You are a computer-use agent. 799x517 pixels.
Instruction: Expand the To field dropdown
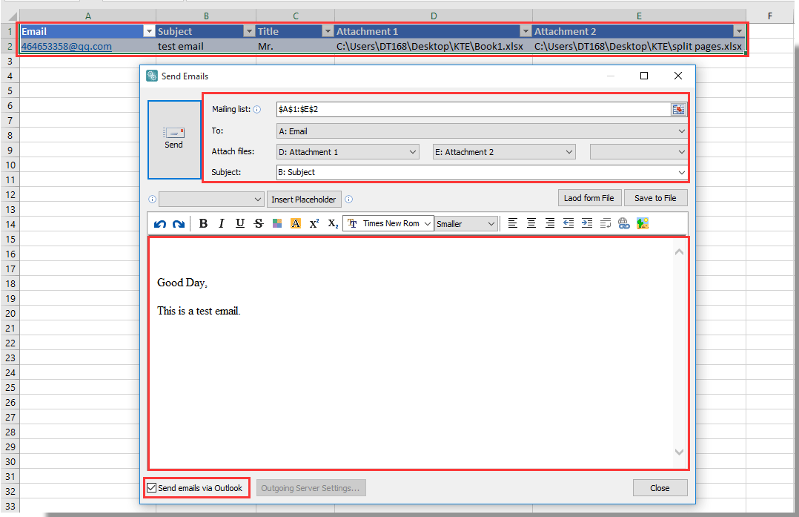point(681,131)
